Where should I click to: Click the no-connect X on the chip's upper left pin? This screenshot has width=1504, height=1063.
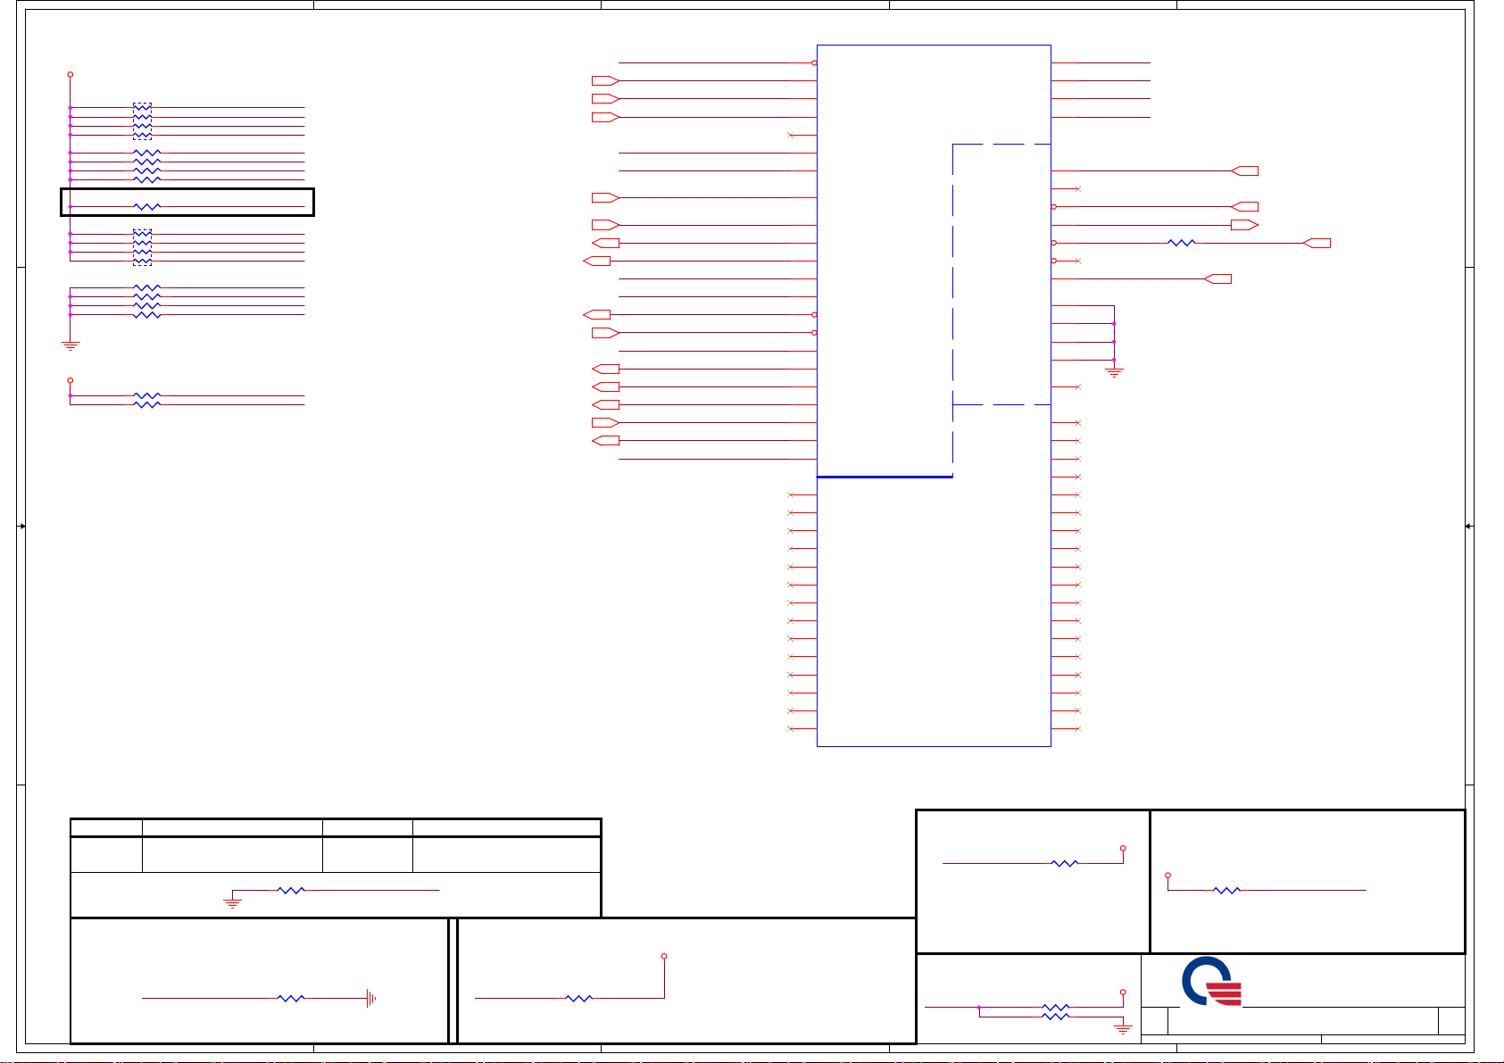[791, 135]
